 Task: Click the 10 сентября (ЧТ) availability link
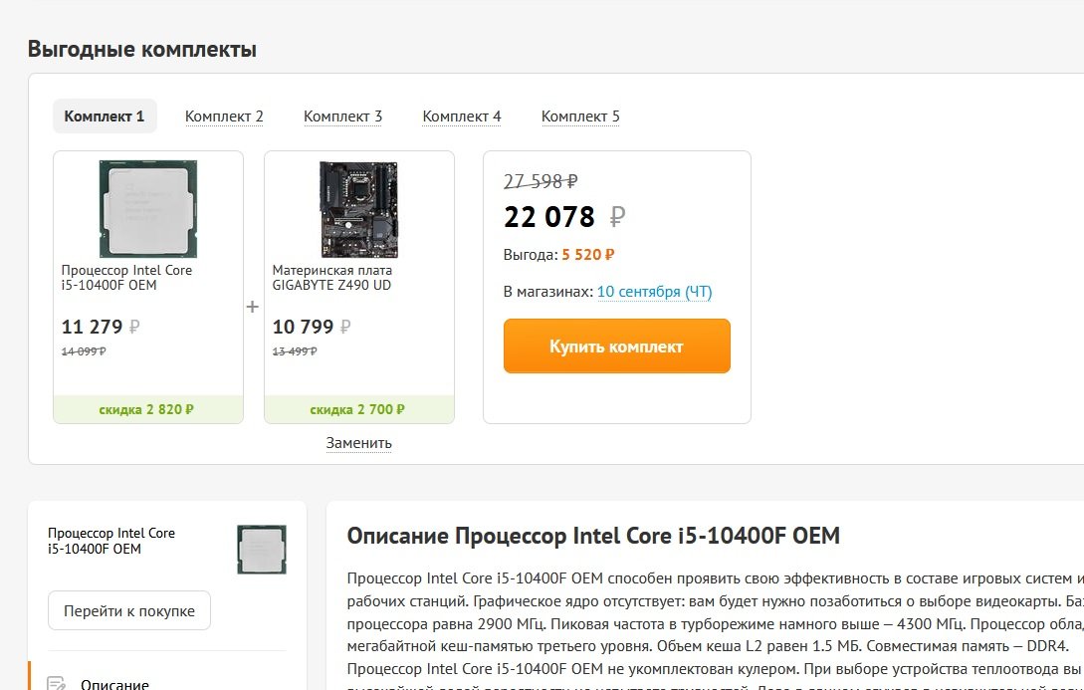coord(654,292)
